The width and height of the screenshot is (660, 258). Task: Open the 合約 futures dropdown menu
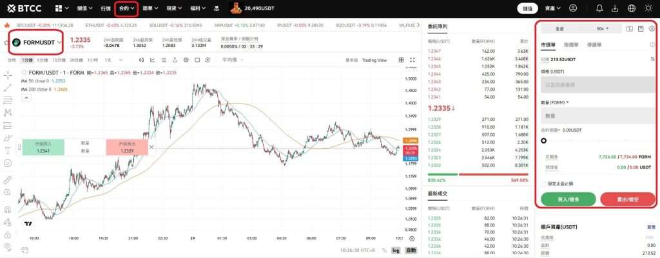pyautogui.click(x=126, y=8)
